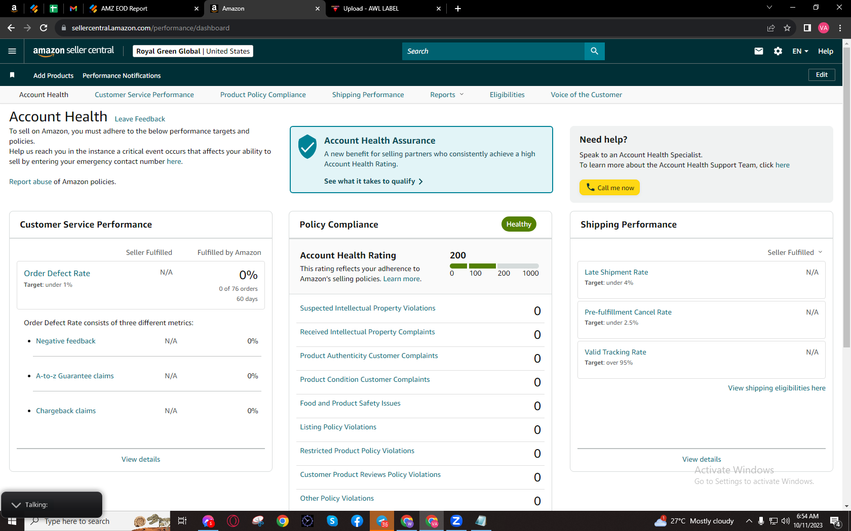Screen dimensions: 851x531
Task: Click the Account Health Rating progress bar
Action: pyautogui.click(x=494, y=266)
